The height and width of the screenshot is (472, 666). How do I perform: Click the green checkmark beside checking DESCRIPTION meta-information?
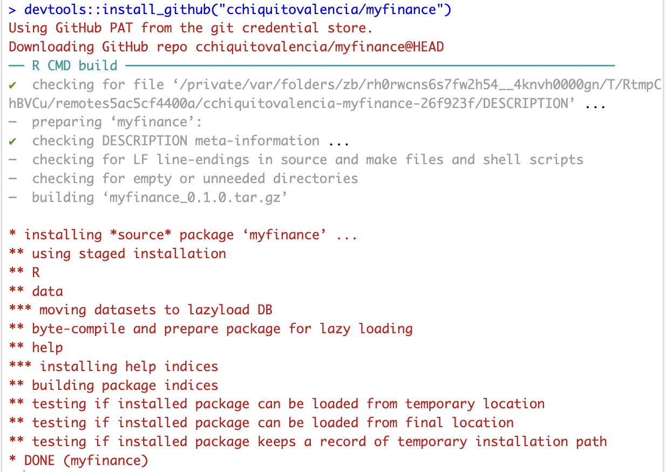click(12, 141)
